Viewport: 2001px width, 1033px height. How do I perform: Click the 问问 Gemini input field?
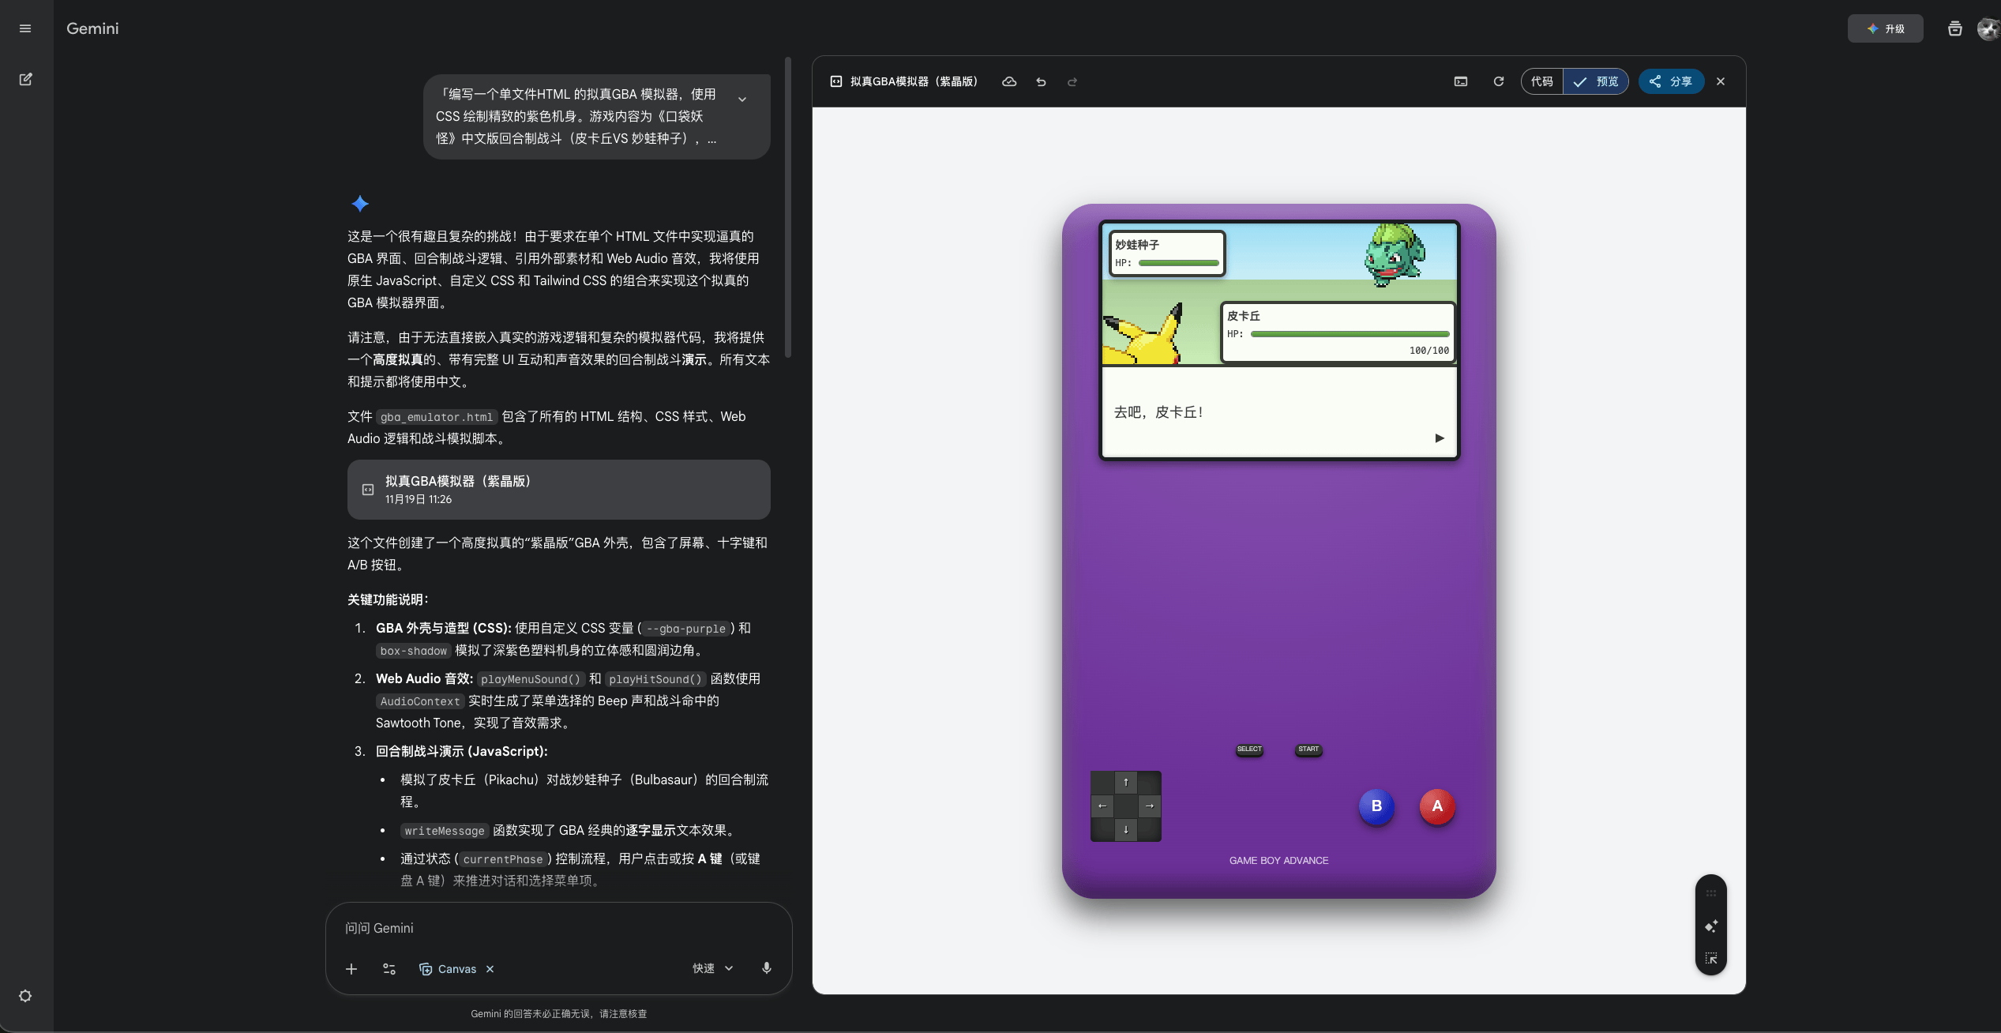[x=559, y=928]
